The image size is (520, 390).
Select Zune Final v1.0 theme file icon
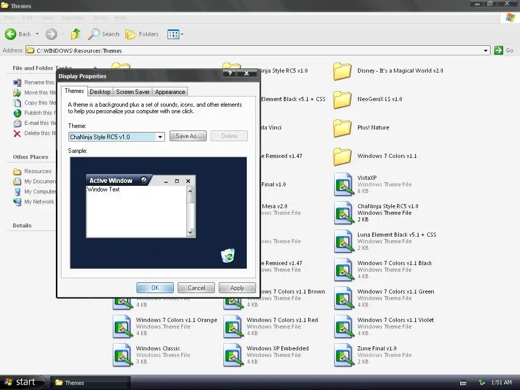pos(343,355)
